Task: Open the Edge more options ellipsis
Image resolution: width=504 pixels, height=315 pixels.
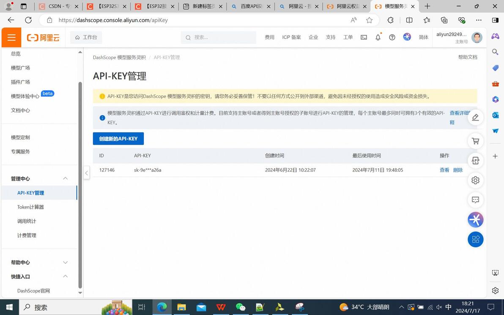Action: tap(479, 20)
